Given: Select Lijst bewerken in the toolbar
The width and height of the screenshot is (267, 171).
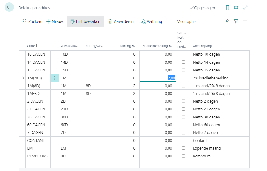Looking at the screenshot, I should tap(85, 21).
